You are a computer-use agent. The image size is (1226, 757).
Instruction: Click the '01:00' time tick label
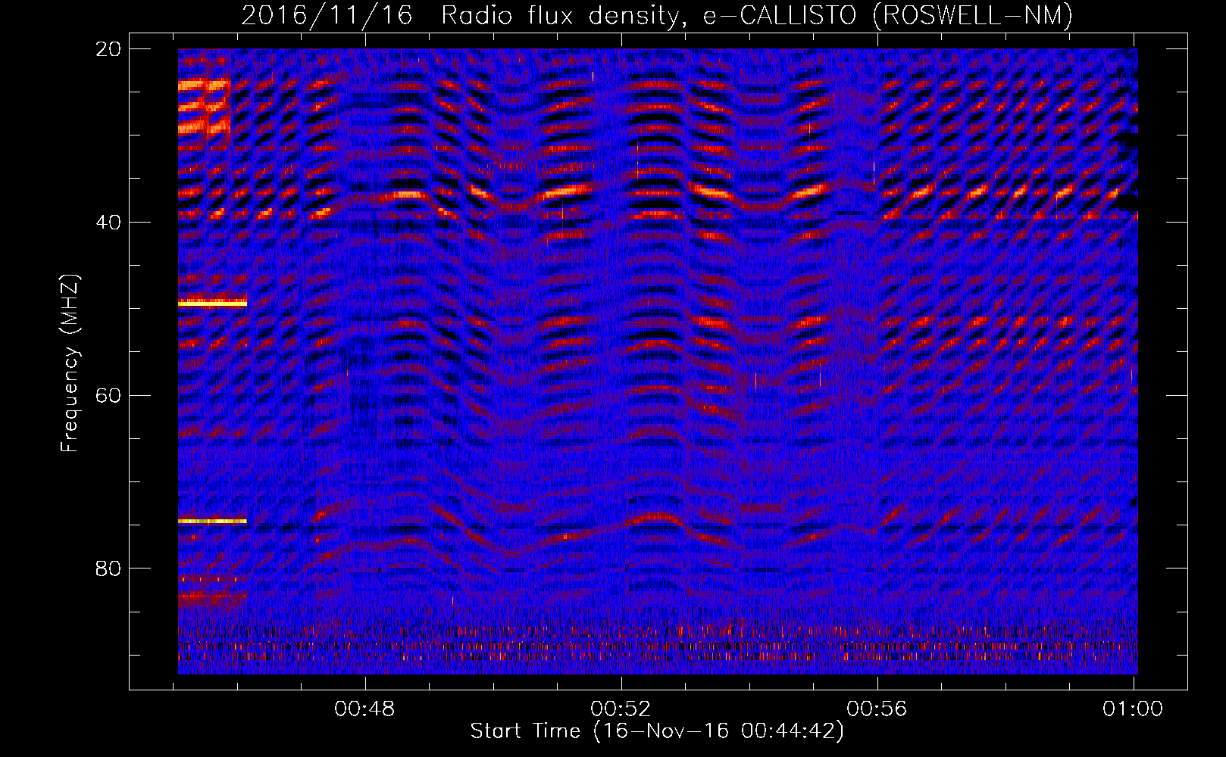[x=1133, y=709]
